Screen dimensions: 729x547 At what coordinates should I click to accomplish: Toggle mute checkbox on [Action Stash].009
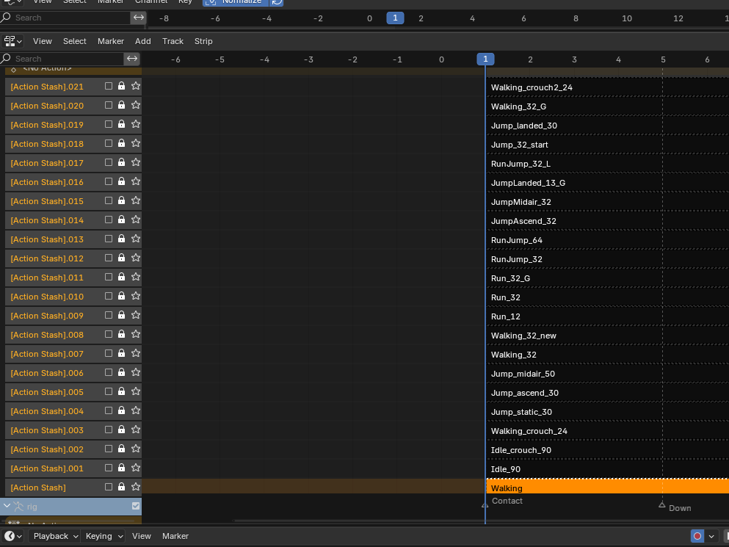click(109, 316)
